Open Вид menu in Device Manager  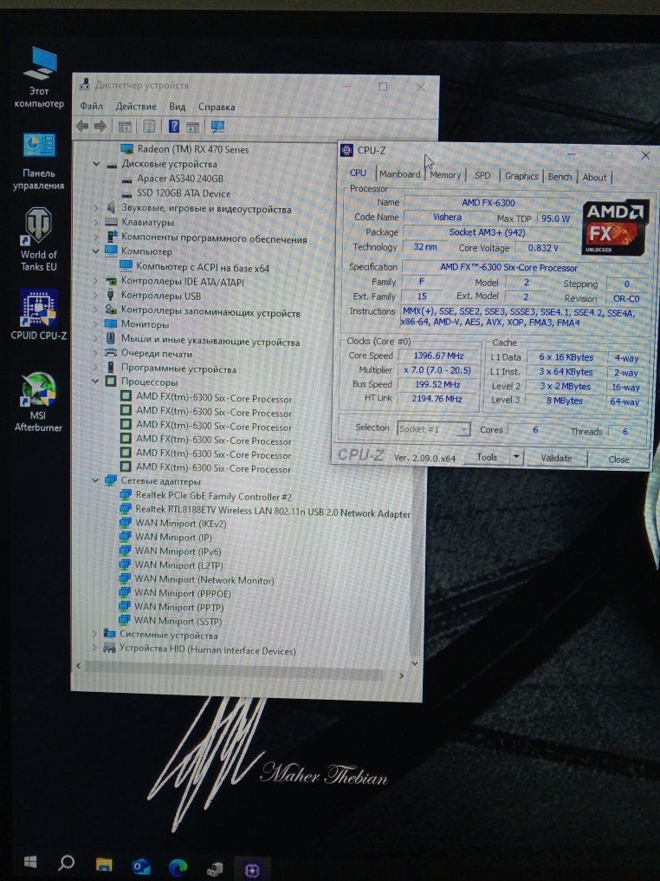point(178,106)
